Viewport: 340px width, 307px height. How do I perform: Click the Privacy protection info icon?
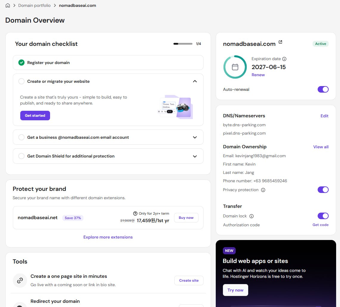(263, 190)
